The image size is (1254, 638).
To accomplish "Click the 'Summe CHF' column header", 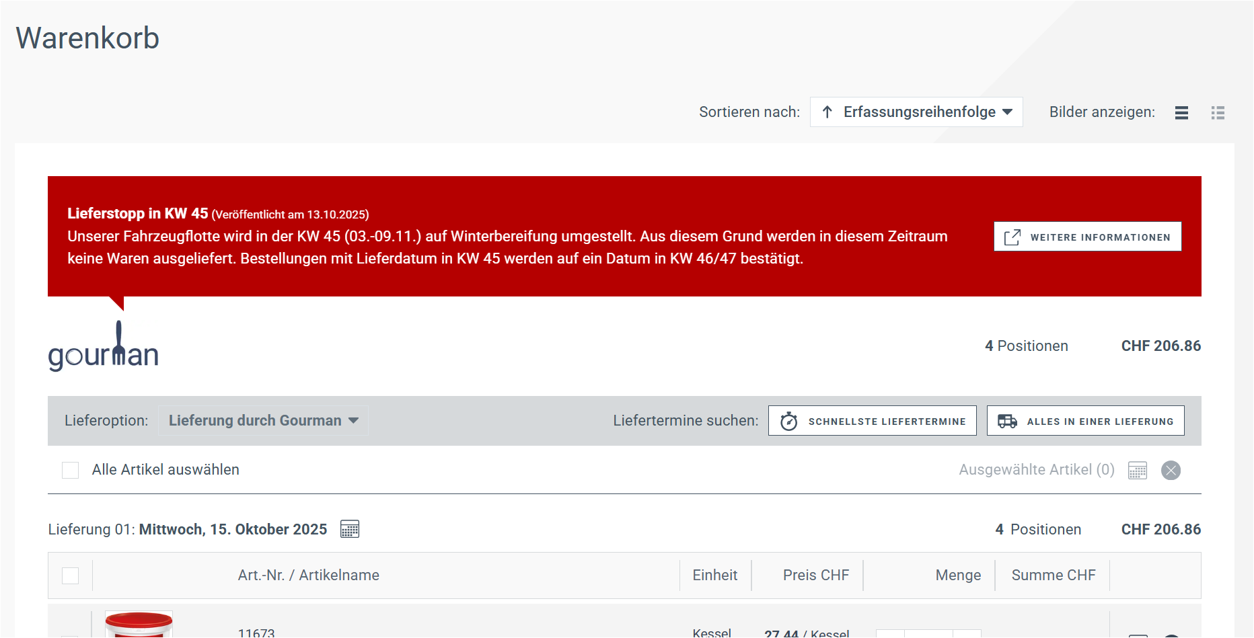I will coord(1054,575).
